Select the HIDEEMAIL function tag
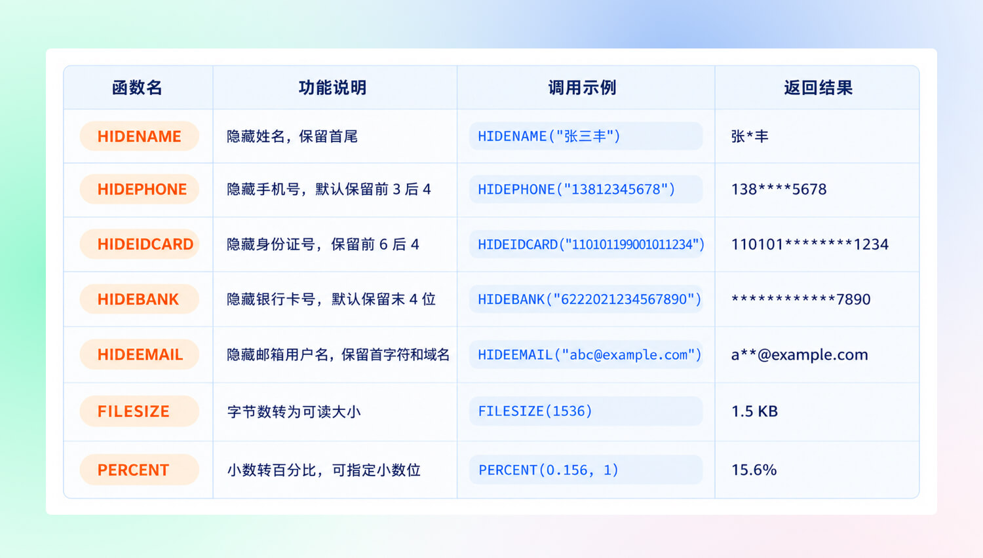 140,354
